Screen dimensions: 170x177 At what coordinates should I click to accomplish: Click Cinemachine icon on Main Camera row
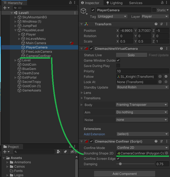coord(72,43)
